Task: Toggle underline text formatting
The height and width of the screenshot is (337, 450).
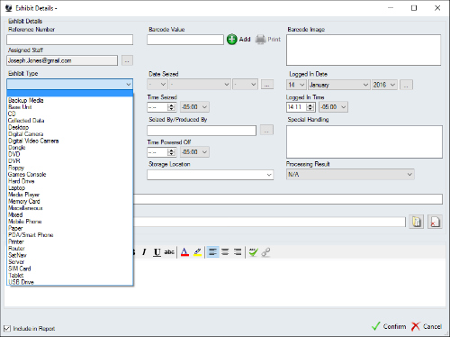Action: pyautogui.click(x=157, y=252)
